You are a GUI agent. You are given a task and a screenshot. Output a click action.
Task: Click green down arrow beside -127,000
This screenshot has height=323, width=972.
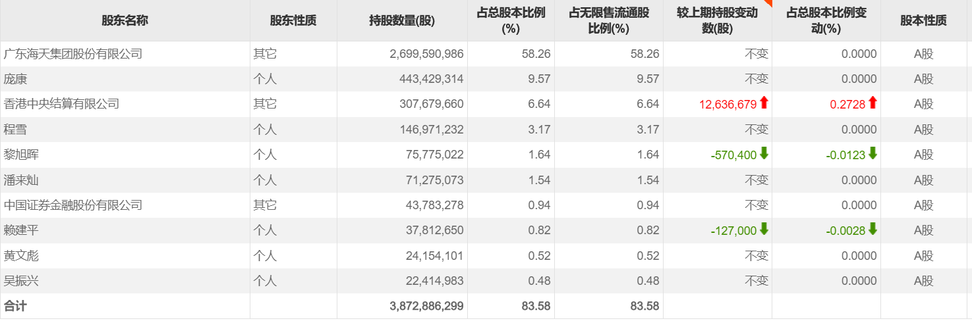(x=764, y=230)
